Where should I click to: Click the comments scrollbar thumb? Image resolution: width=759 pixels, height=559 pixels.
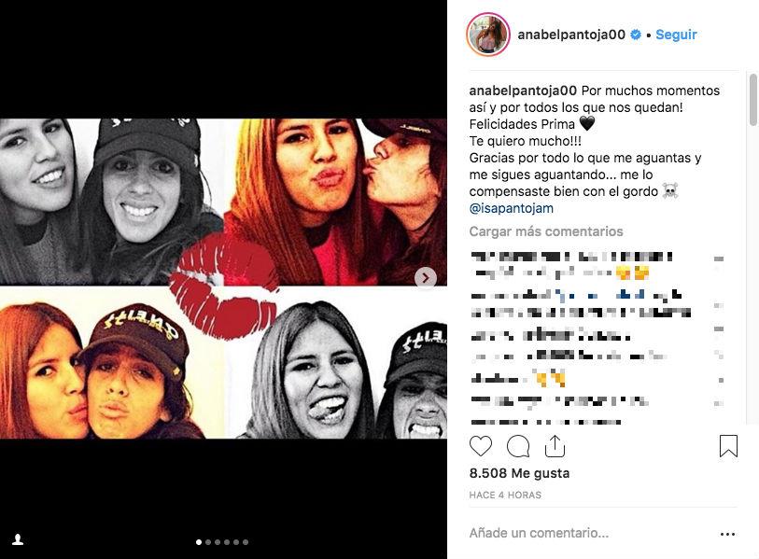753,100
